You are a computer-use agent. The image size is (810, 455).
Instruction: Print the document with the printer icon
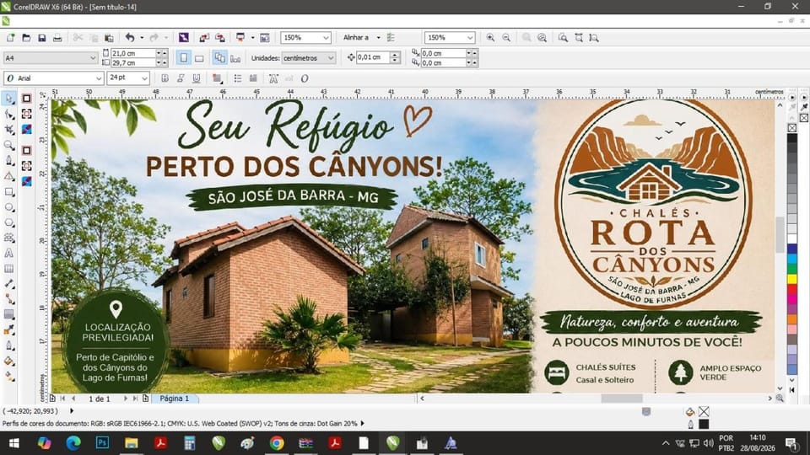[x=57, y=38]
